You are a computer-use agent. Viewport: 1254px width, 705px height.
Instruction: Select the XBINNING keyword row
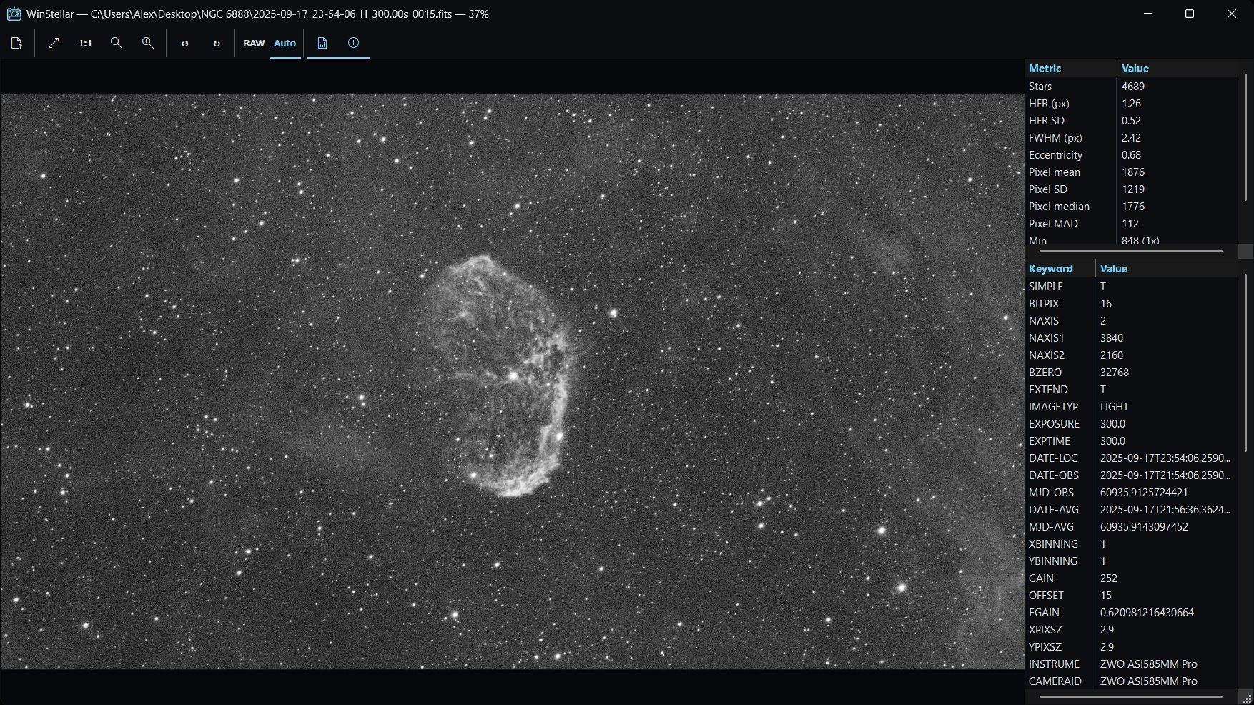click(x=1132, y=543)
